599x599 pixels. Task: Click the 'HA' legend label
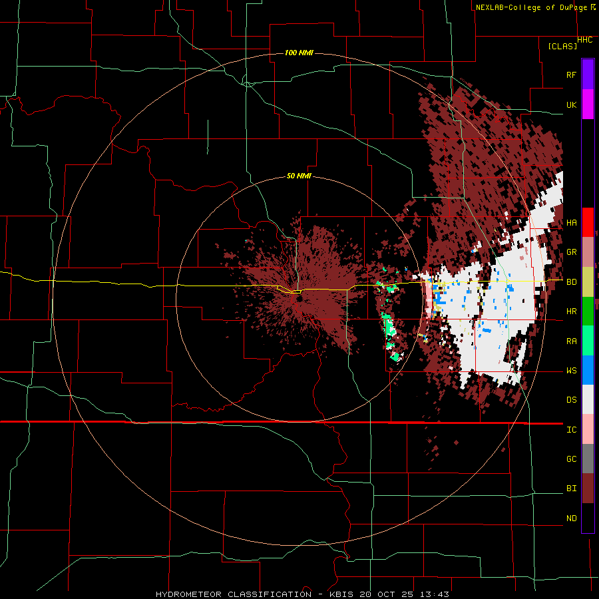571,223
